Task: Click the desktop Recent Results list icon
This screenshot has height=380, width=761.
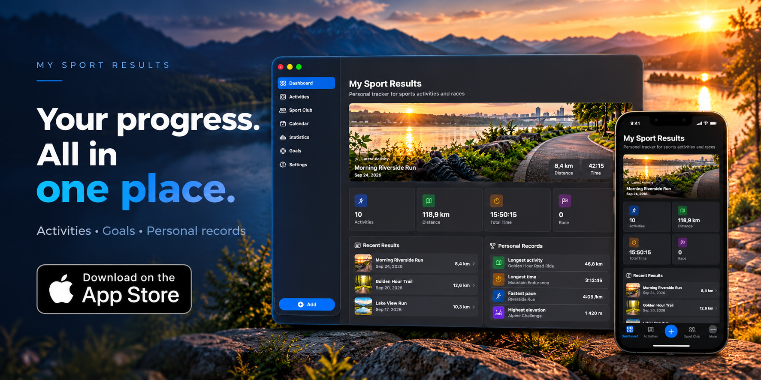Action: coord(357,245)
